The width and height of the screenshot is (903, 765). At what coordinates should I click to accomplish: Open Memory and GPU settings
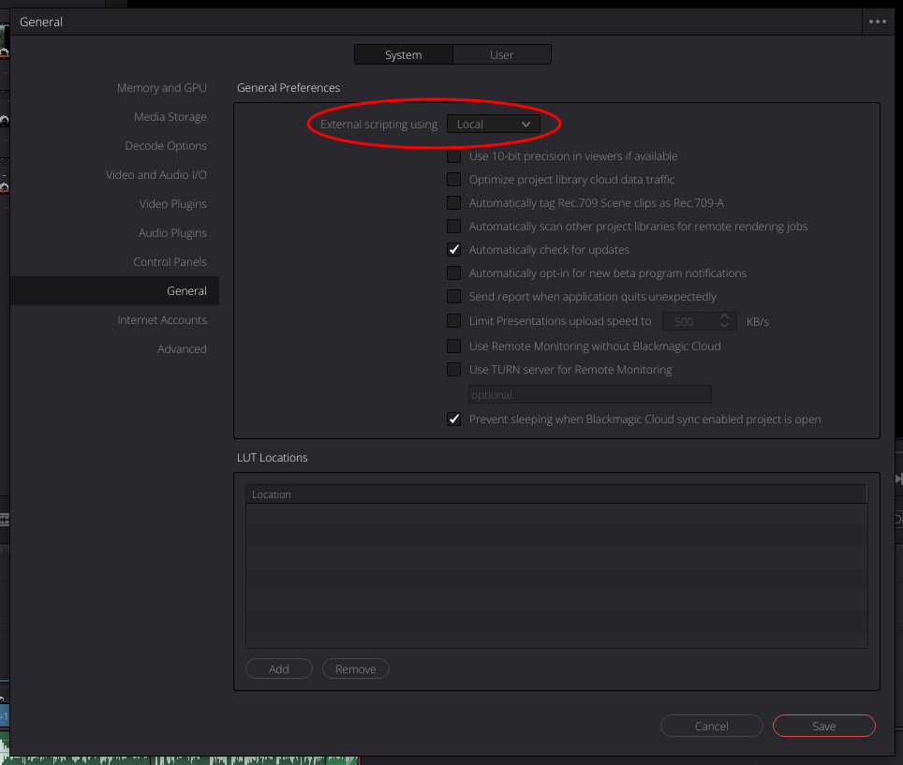[x=162, y=87]
